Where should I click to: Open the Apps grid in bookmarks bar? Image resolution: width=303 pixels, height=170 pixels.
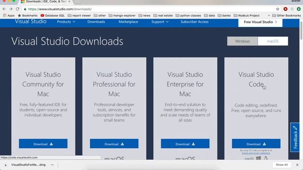click(9, 16)
